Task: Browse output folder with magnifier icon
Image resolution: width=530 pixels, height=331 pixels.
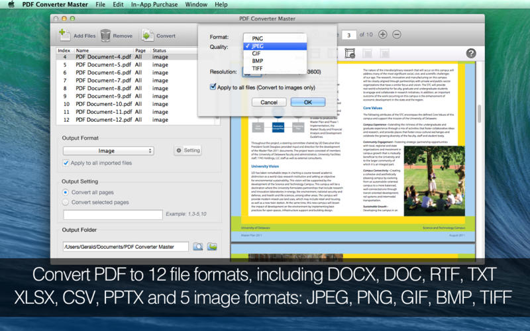Action: pyautogui.click(x=198, y=246)
